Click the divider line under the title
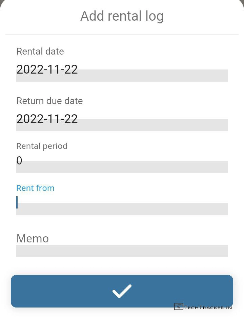This screenshot has width=244, height=317. 122,35
